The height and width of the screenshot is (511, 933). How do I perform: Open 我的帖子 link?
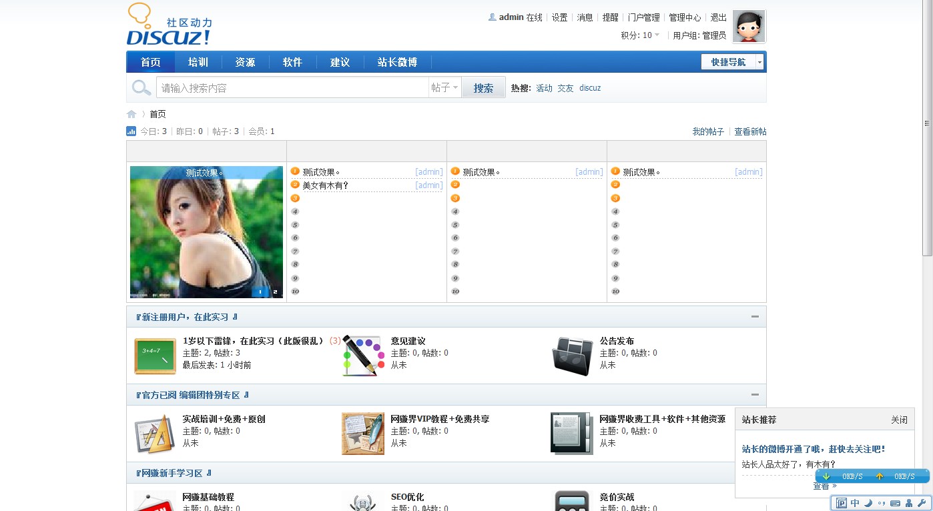point(708,131)
